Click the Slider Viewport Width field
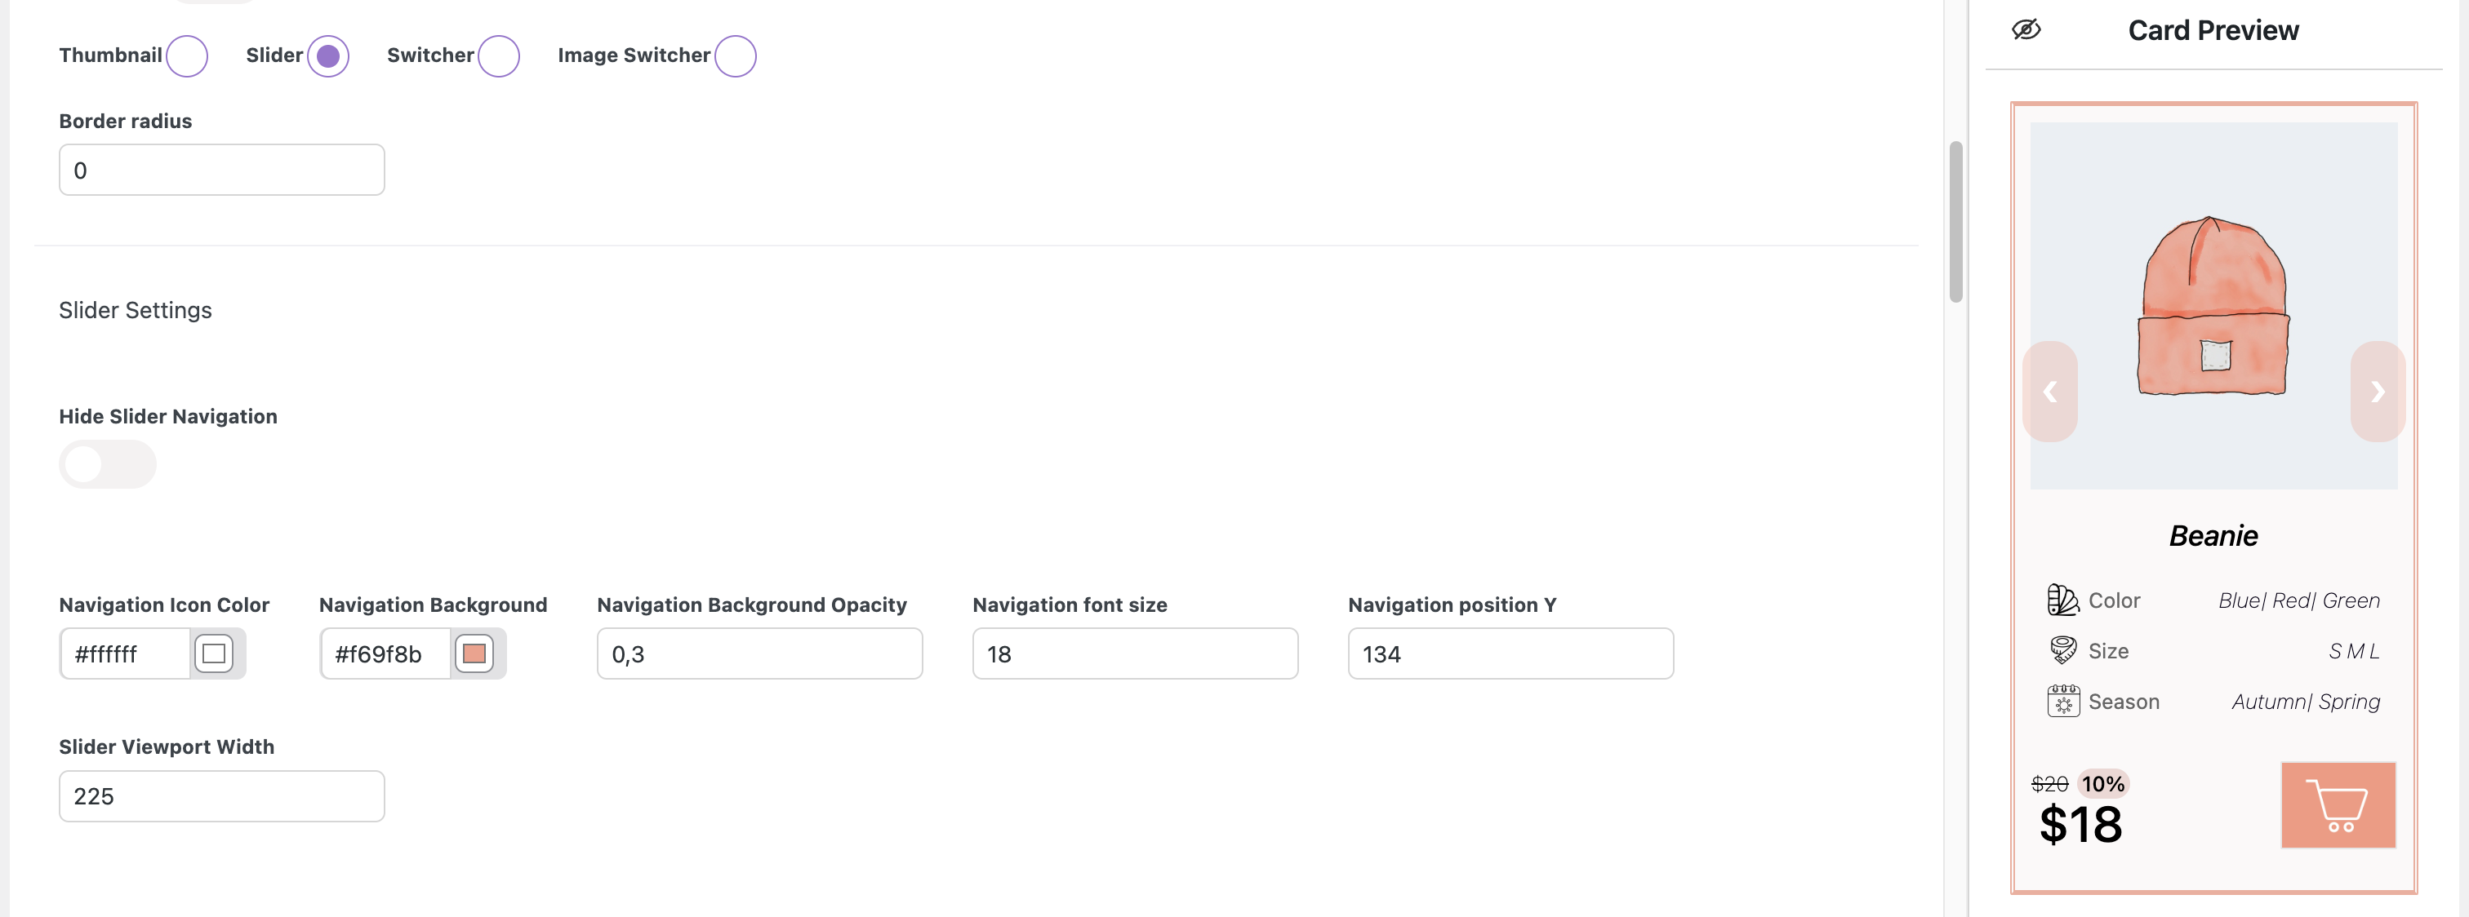 [221, 796]
